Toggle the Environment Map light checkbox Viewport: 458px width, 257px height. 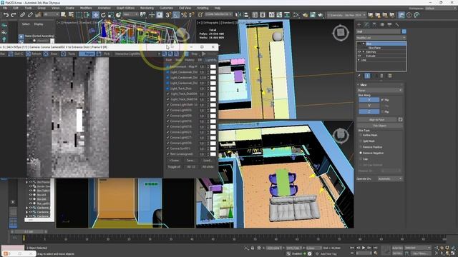167,66
